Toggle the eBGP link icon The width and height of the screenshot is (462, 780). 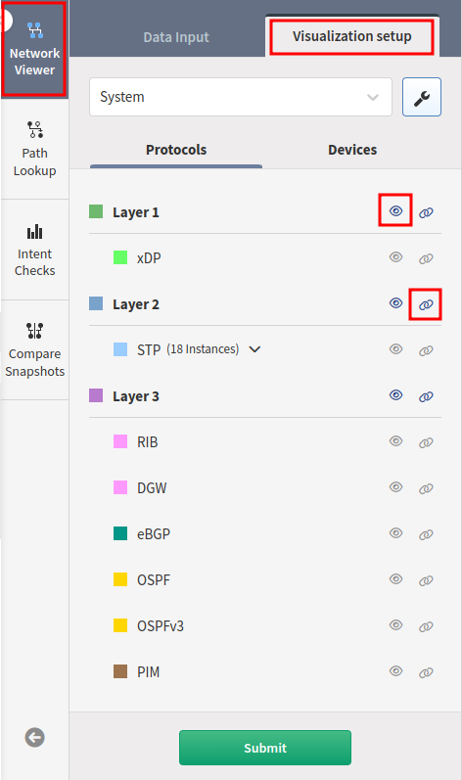426,534
